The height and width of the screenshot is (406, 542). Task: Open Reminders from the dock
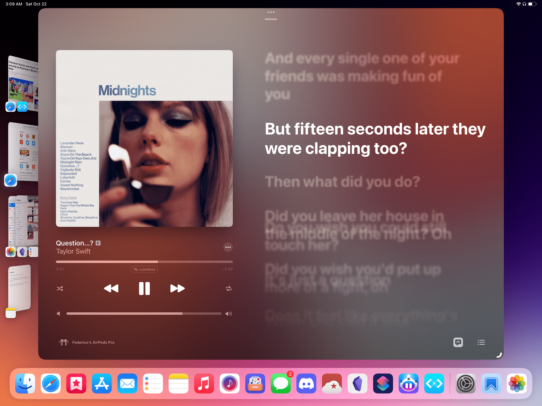[x=153, y=384]
